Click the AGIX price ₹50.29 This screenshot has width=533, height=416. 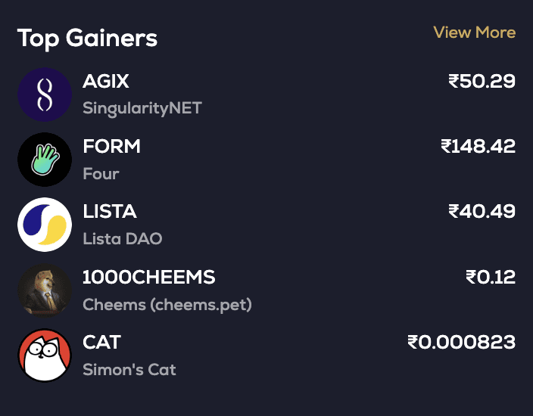pos(482,81)
